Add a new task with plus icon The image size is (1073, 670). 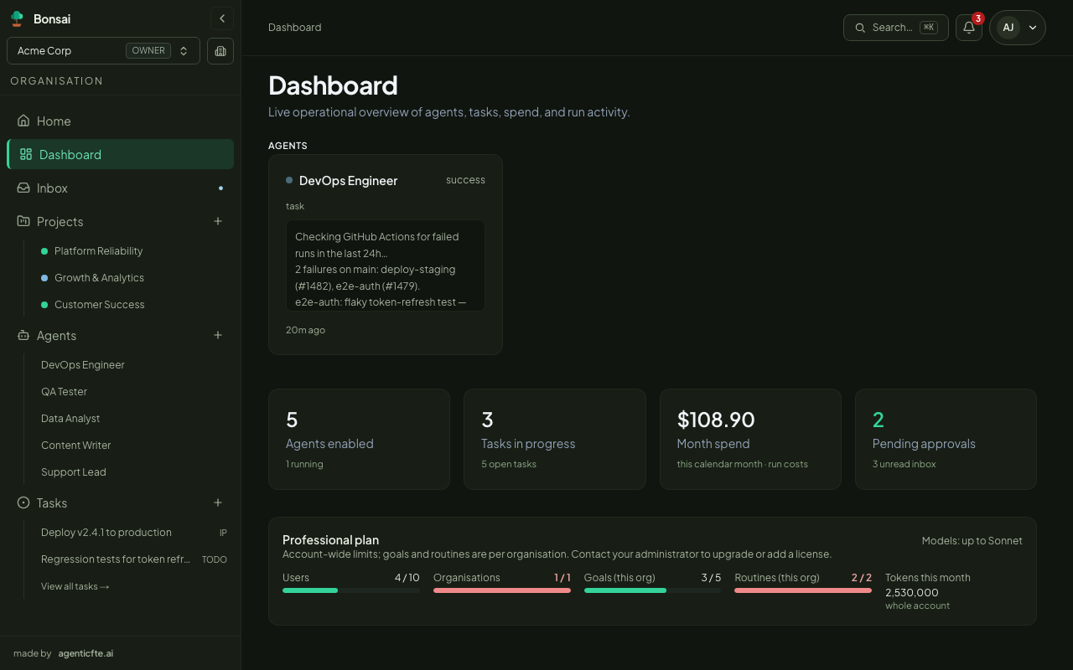click(218, 502)
